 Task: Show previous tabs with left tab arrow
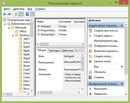[79, 50]
